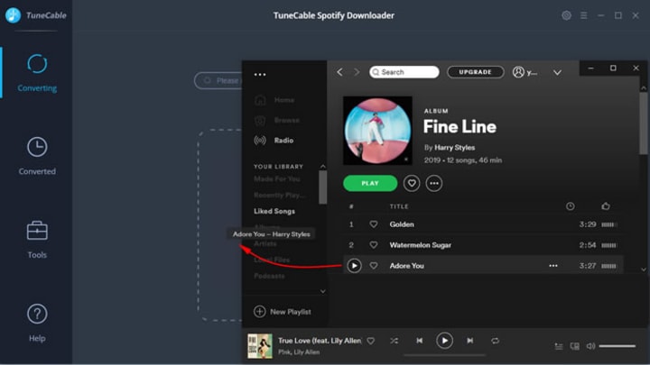Screen dimensions: 650x365
Task: Open the Tools toolbox section
Action: tap(37, 240)
